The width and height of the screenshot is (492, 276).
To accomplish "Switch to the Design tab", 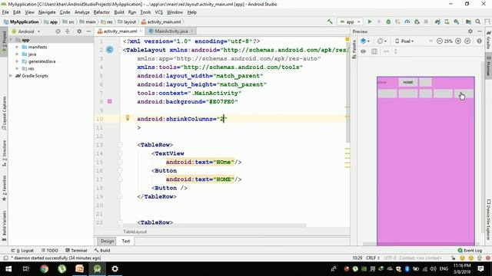I will (107, 241).
